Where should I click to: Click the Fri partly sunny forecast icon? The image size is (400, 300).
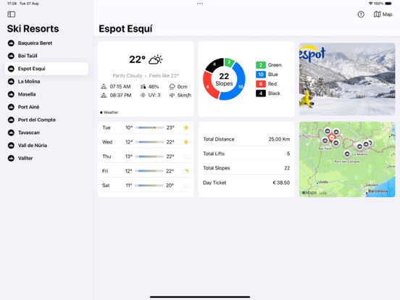[x=186, y=171]
